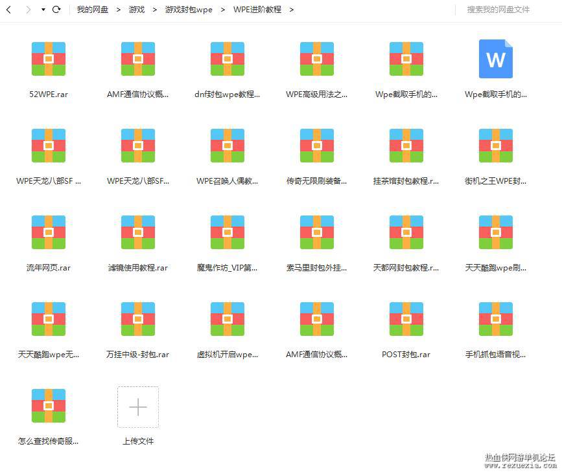Select 魔鬼作坊_VIP第... archive icon
The image size is (562, 475).
[x=228, y=232]
